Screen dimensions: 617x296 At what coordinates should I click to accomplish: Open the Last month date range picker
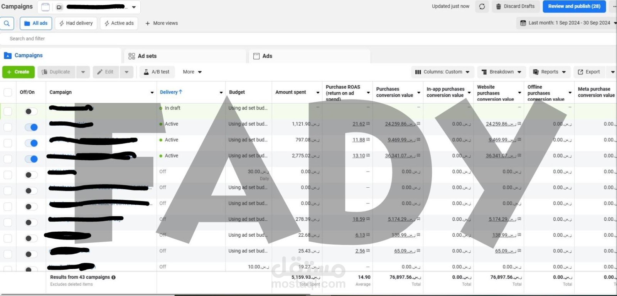pyautogui.click(x=567, y=23)
